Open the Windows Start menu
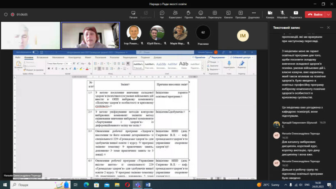The image size is (336, 189). point(5,185)
